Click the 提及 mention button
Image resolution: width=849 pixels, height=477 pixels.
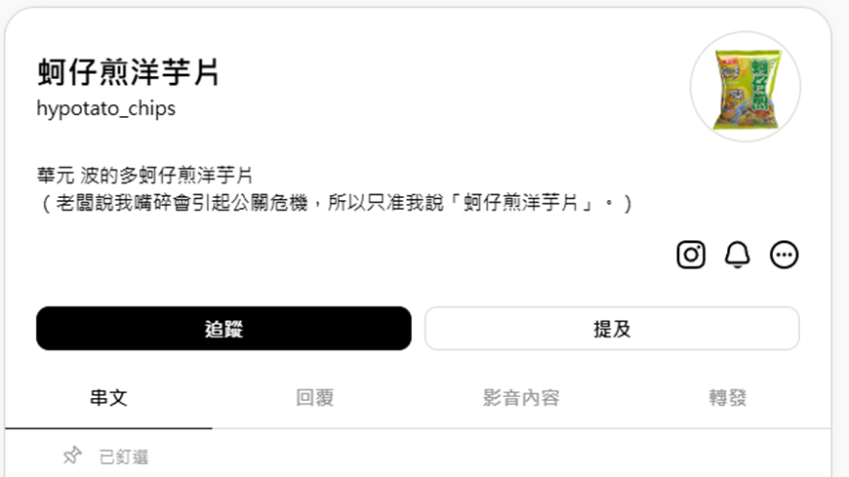click(612, 328)
